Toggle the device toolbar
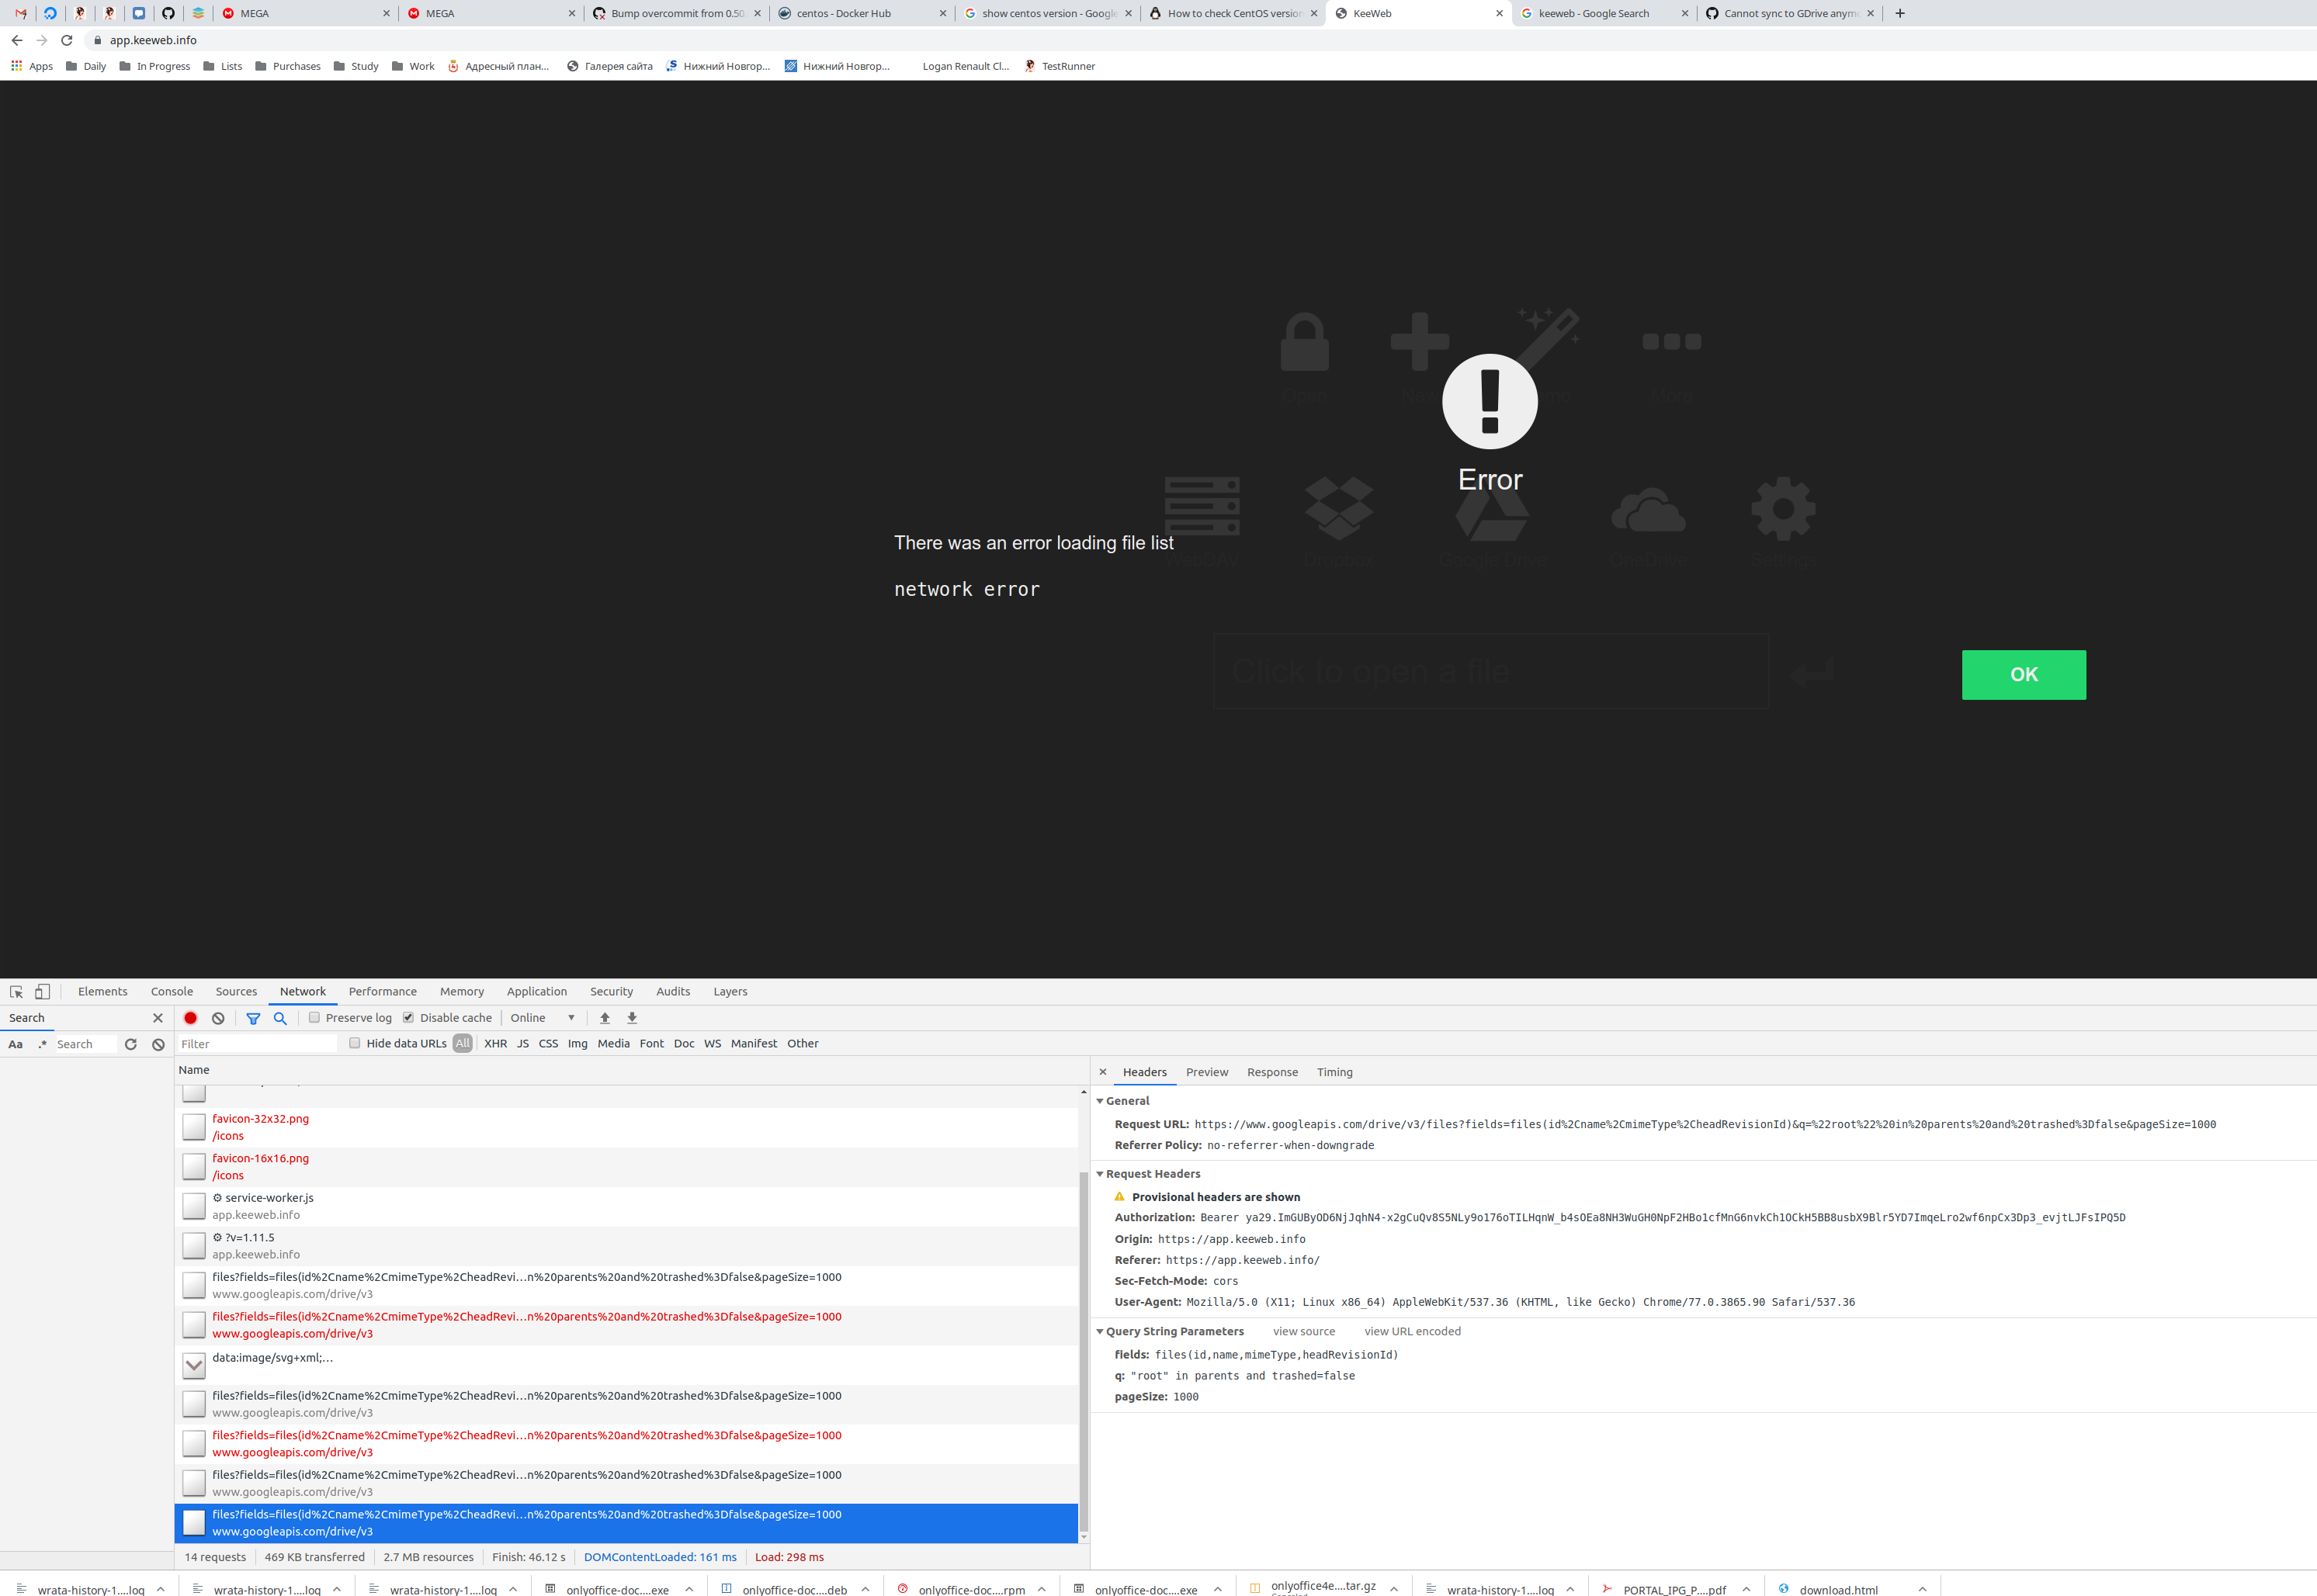The width and height of the screenshot is (2317, 1596). [41, 991]
